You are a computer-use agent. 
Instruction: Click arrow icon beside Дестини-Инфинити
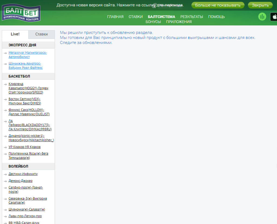[x=5, y=174]
